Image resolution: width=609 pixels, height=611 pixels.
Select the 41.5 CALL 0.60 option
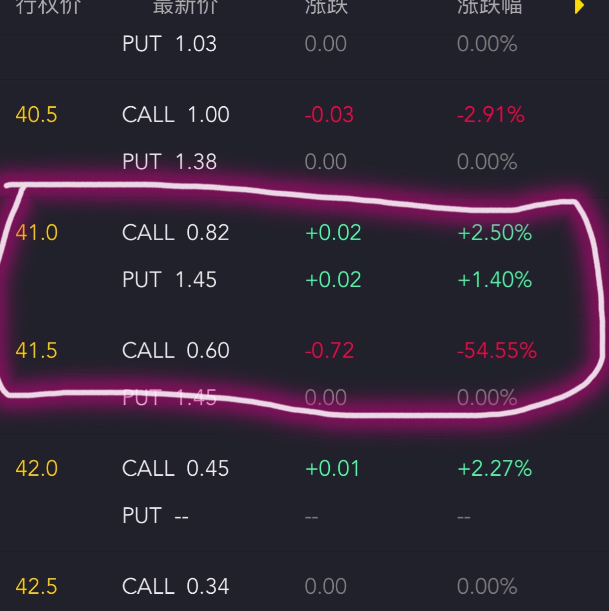point(304,351)
